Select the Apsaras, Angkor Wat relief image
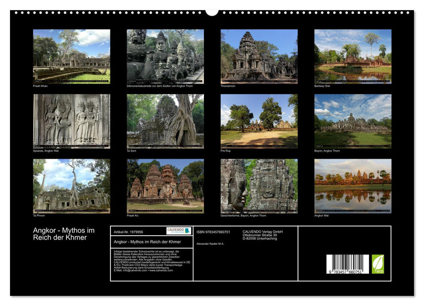Screen dimensions: 424x306 coord(71,122)
